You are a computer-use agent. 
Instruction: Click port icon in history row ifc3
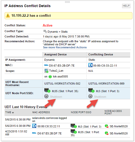[x=73, y=126]
